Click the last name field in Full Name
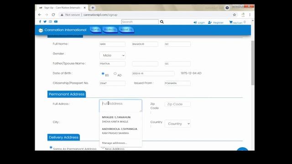Screen dimensions: 292x164 pos(177,44)
